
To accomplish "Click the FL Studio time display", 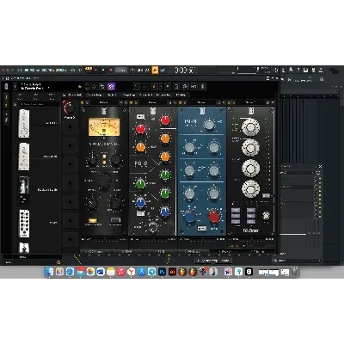I will click(x=185, y=71).
